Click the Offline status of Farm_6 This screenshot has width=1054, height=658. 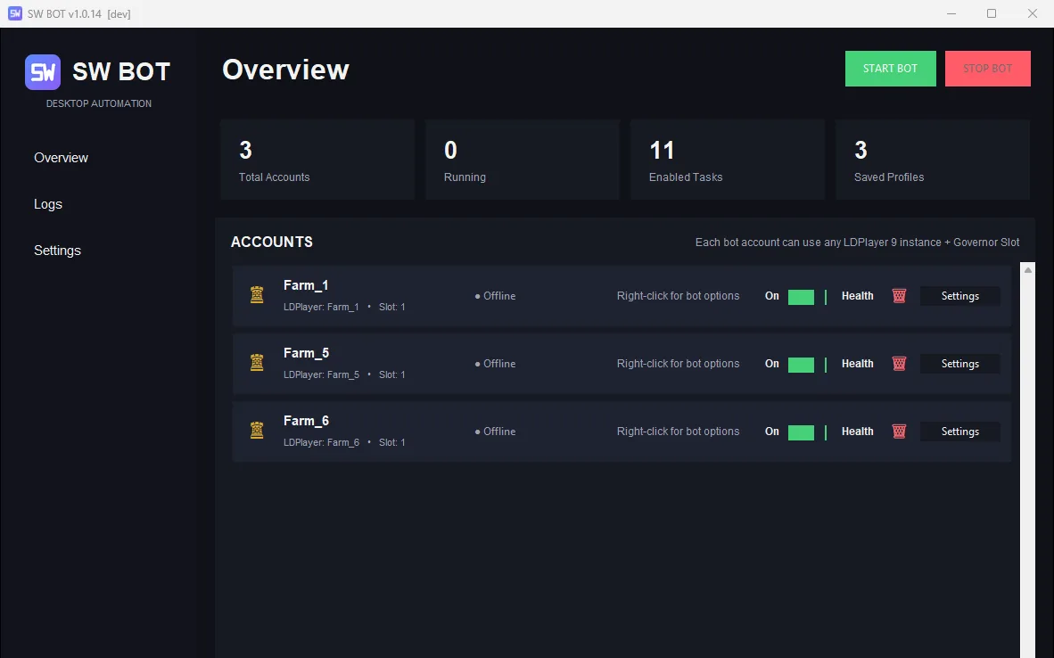[x=496, y=432]
